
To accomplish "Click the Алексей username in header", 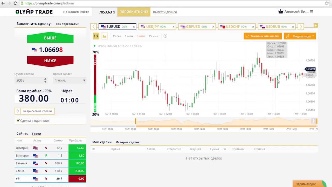I will coord(296,12).
